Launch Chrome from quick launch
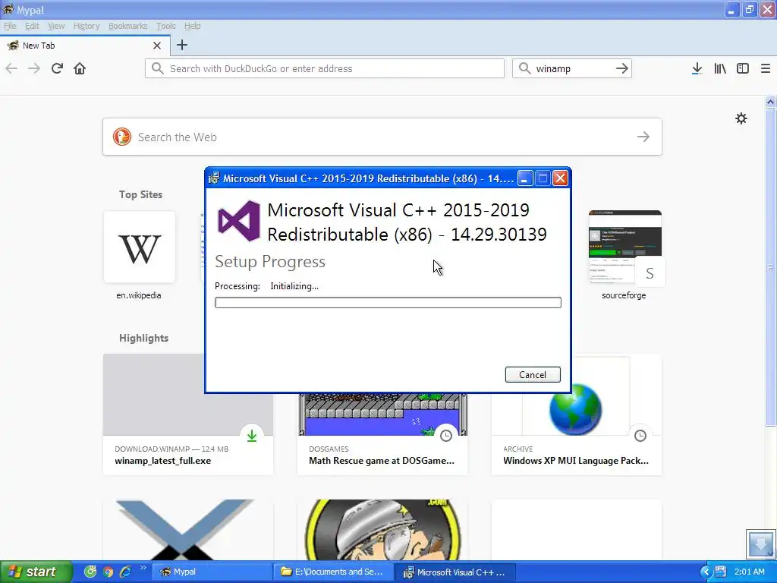The height and width of the screenshot is (583, 777). click(x=108, y=572)
